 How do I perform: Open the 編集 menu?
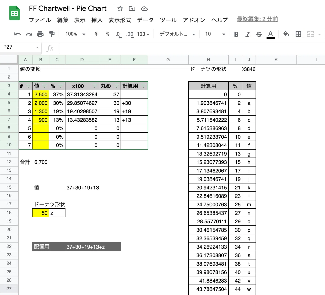[x=63, y=20]
